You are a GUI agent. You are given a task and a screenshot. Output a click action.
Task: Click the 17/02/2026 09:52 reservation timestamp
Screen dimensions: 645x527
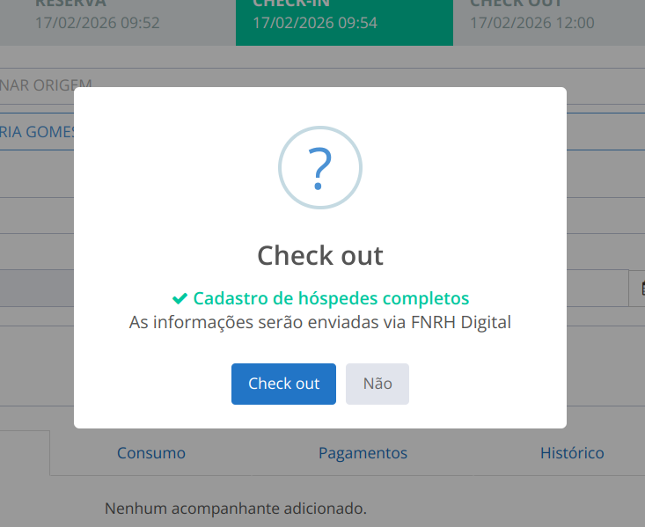97,23
